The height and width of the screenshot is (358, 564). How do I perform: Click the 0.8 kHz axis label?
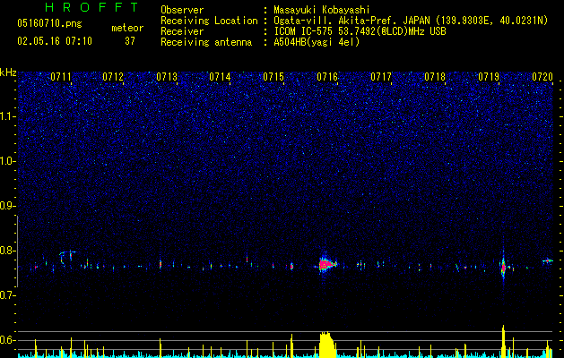tap(8, 251)
